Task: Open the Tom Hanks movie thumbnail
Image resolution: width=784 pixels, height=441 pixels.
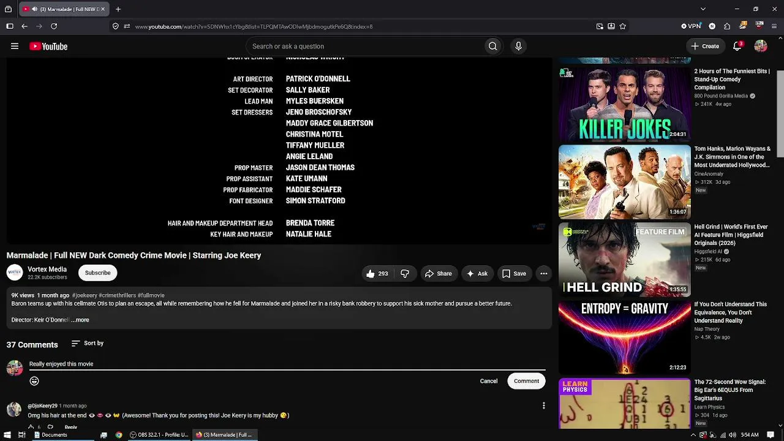Action: 625,182
